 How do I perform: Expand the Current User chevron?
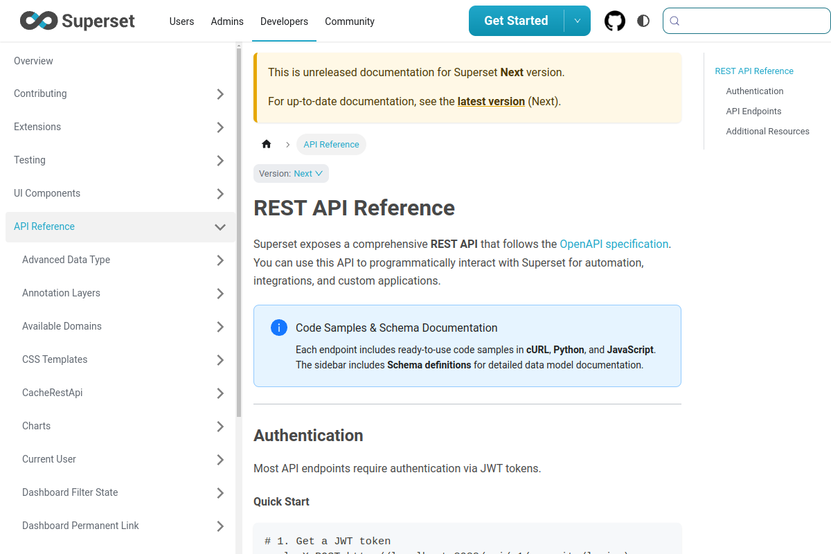point(220,460)
